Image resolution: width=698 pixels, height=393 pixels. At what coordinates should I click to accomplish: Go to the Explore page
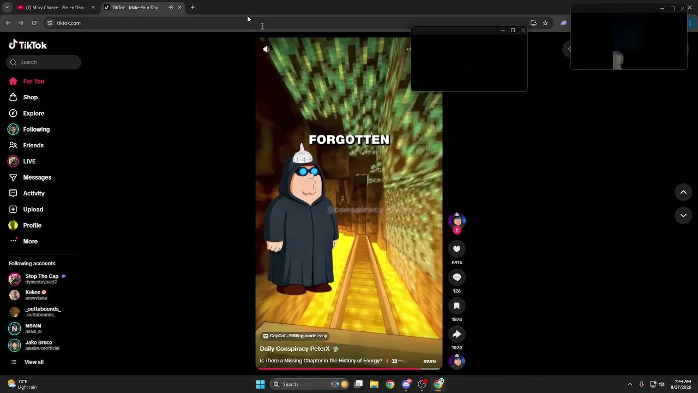[x=33, y=114]
